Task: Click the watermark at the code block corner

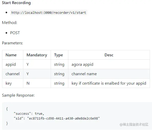Action: pos(134,124)
